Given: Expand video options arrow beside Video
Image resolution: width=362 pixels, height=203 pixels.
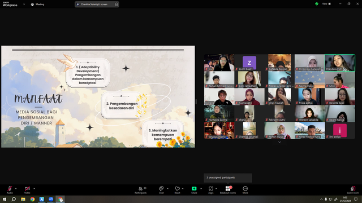Looking at the screenshot, I should [x=34, y=188].
